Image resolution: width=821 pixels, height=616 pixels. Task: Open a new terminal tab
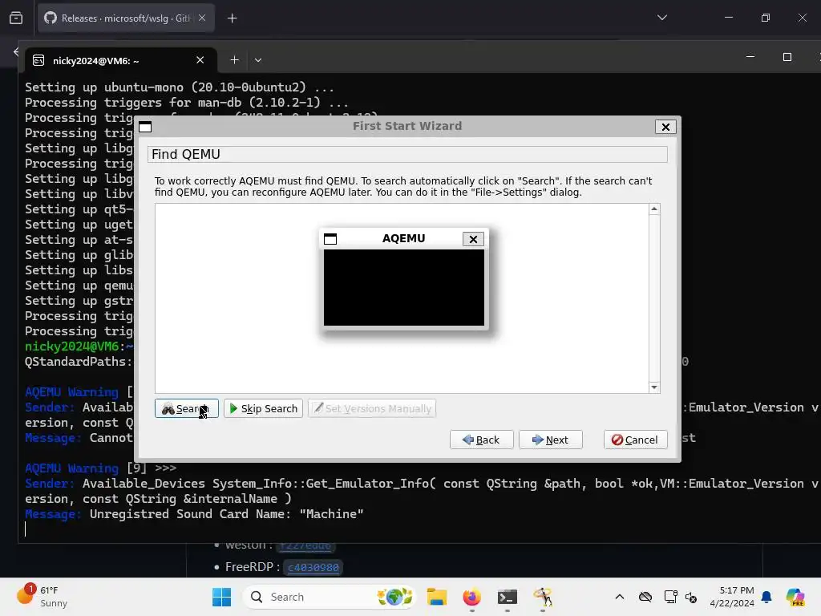point(235,60)
